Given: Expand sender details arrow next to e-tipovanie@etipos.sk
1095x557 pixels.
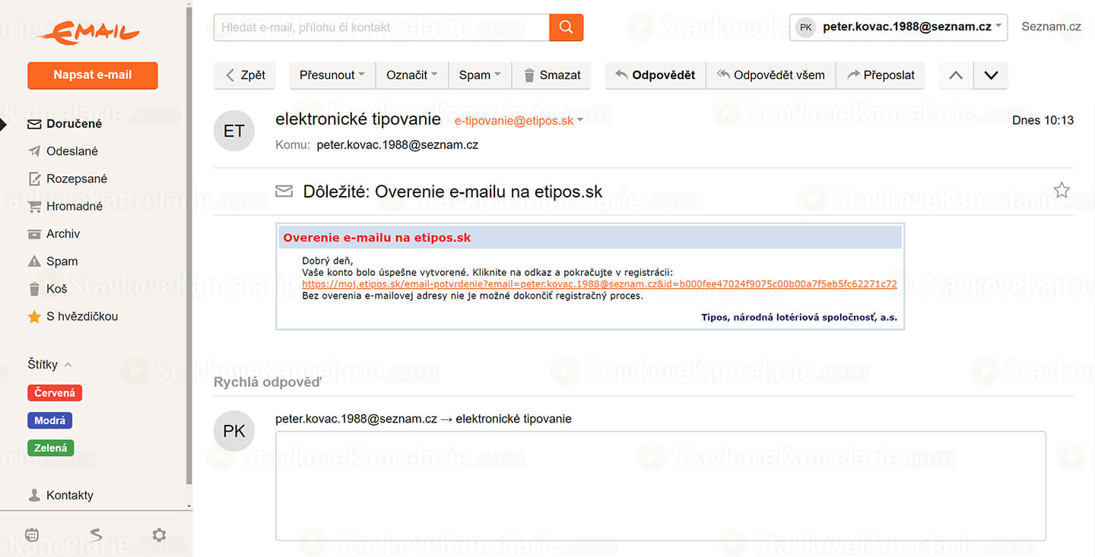Looking at the screenshot, I should tap(580, 121).
